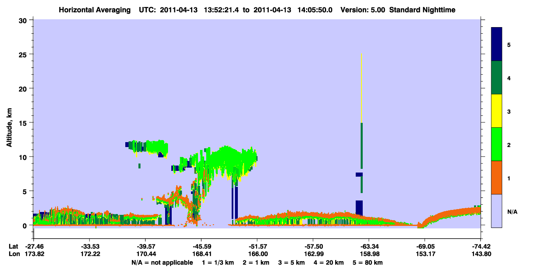Click the legend entry '4 = 20 km'
Image resolution: width=534 pixels, height=274 pixels.
[x=329, y=262]
